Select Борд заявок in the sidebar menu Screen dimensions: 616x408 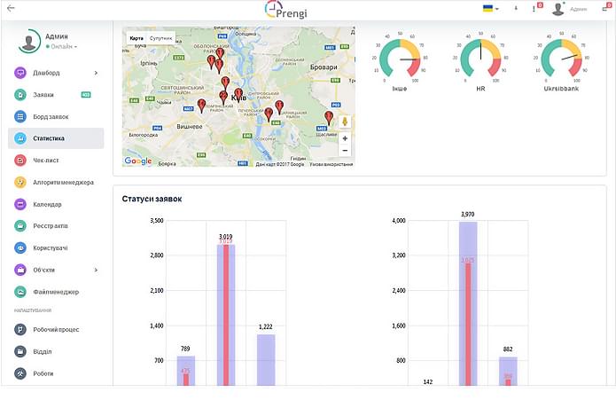pyautogui.click(x=56, y=117)
